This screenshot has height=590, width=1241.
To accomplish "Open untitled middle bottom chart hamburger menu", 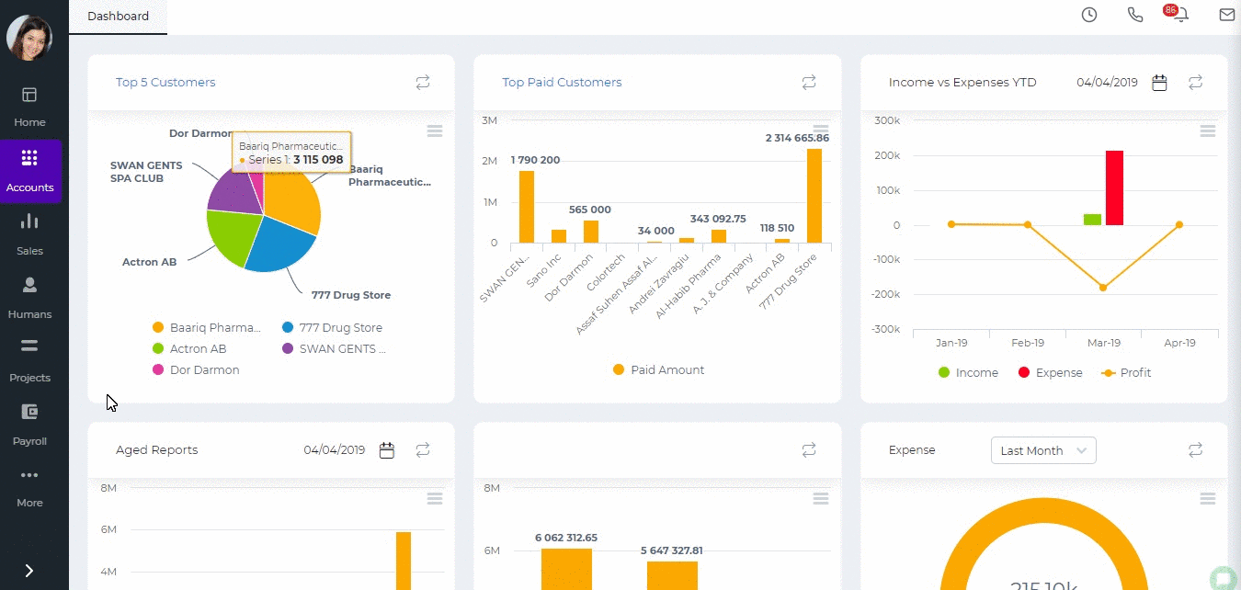I will [821, 498].
